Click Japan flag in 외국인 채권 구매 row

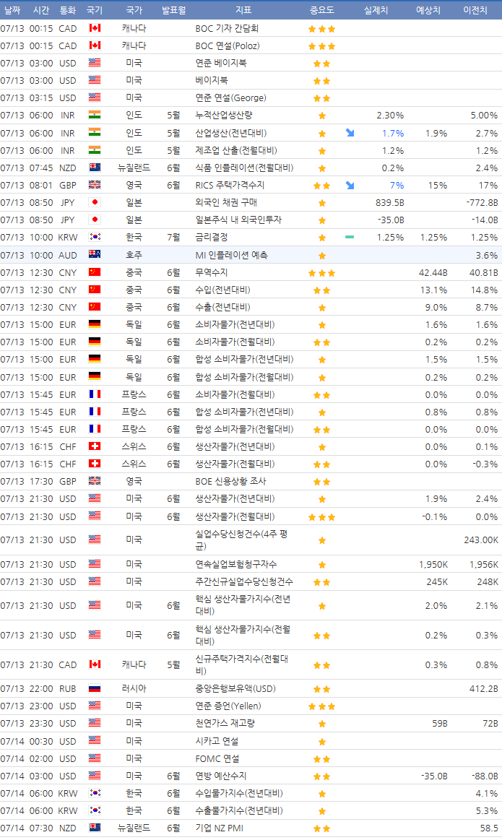coord(95,202)
